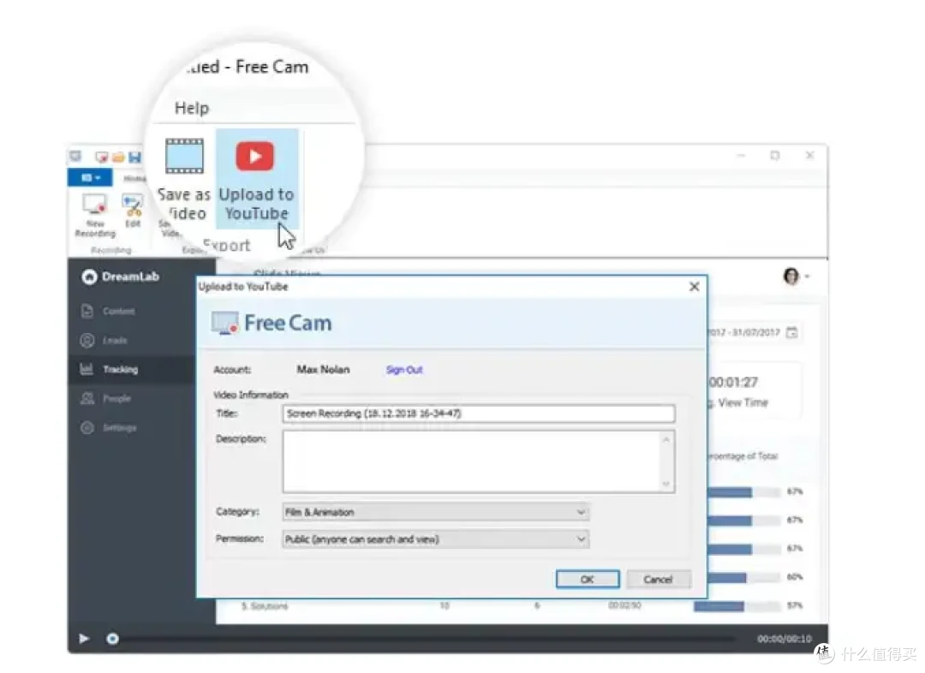Click the Title input field
This screenshot has width=925, height=673.
point(479,414)
